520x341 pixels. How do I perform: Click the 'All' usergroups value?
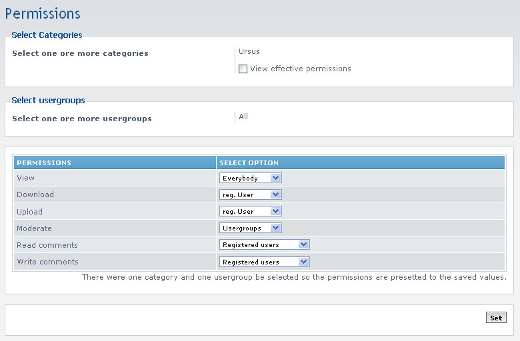(x=243, y=117)
